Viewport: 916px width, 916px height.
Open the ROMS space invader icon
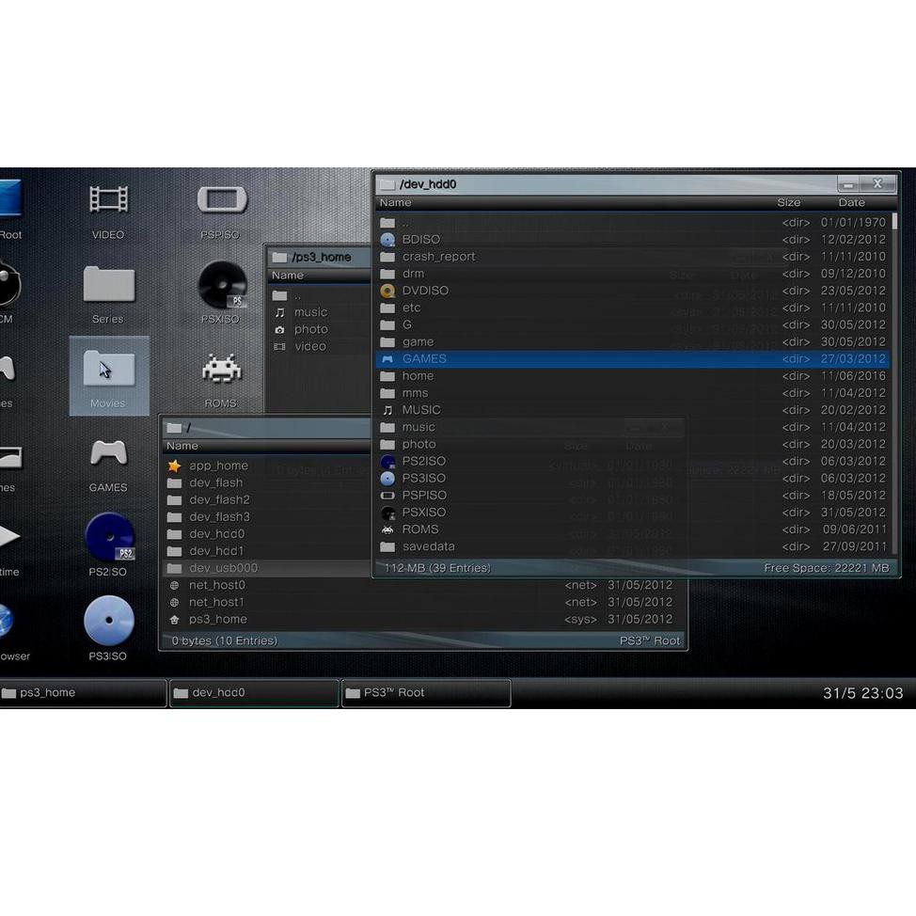click(x=221, y=371)
